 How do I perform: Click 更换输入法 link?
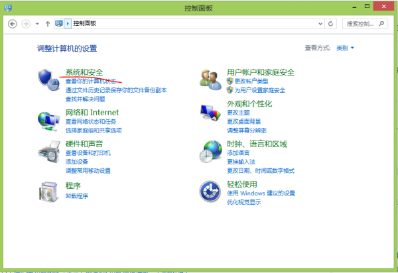(241, 162)
